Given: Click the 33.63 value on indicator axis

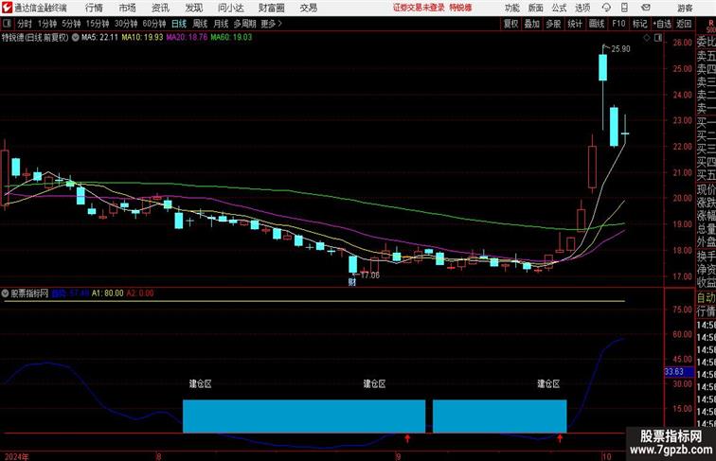Looking at the screenshot, I should pos(674,371).
